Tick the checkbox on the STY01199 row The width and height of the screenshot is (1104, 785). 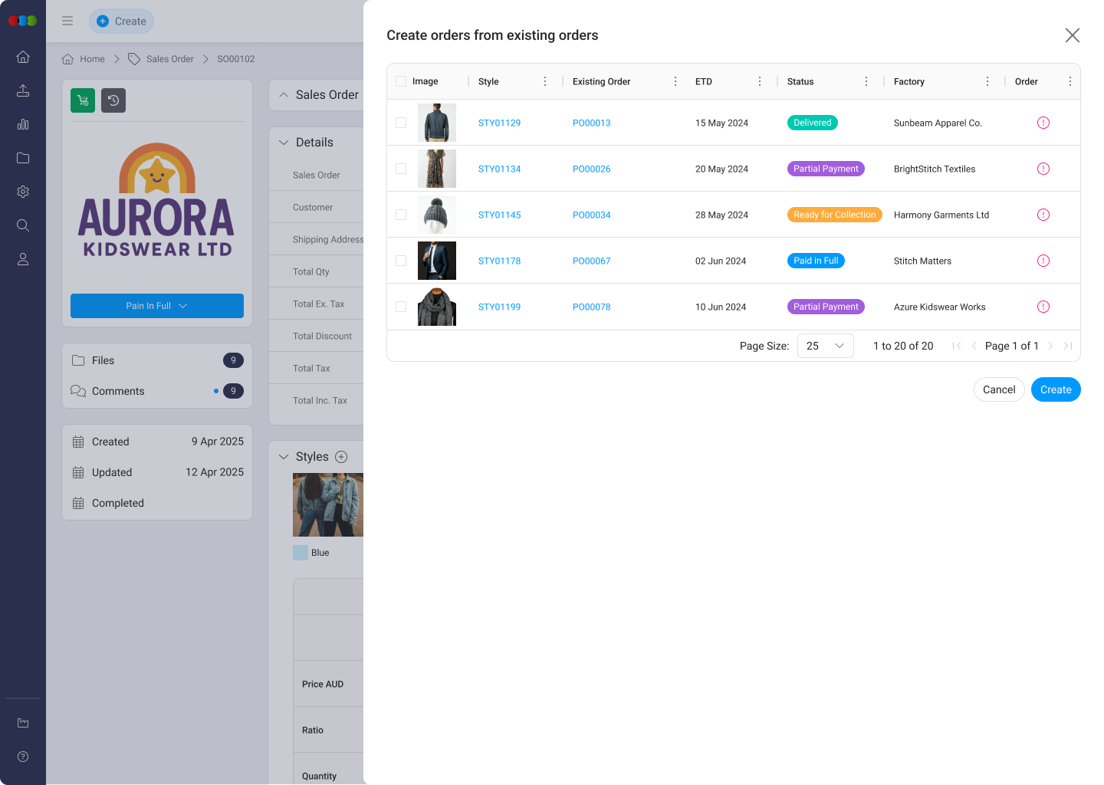tap(400, 307)
